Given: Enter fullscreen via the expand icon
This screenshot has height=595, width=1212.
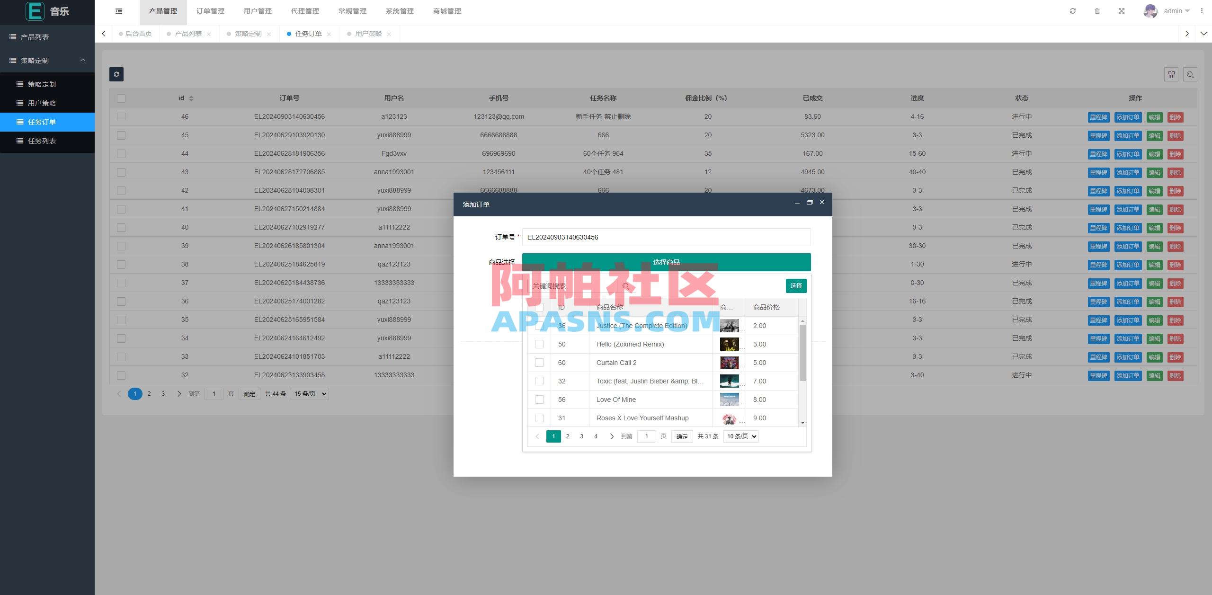Looking at the screenshot, I should coord(1122,10).
